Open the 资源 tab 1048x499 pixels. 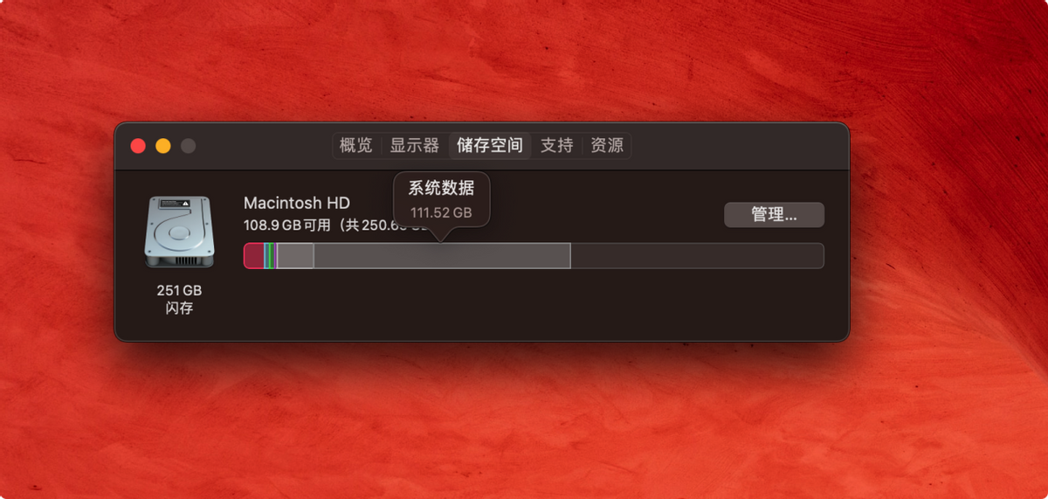[607, 145]
